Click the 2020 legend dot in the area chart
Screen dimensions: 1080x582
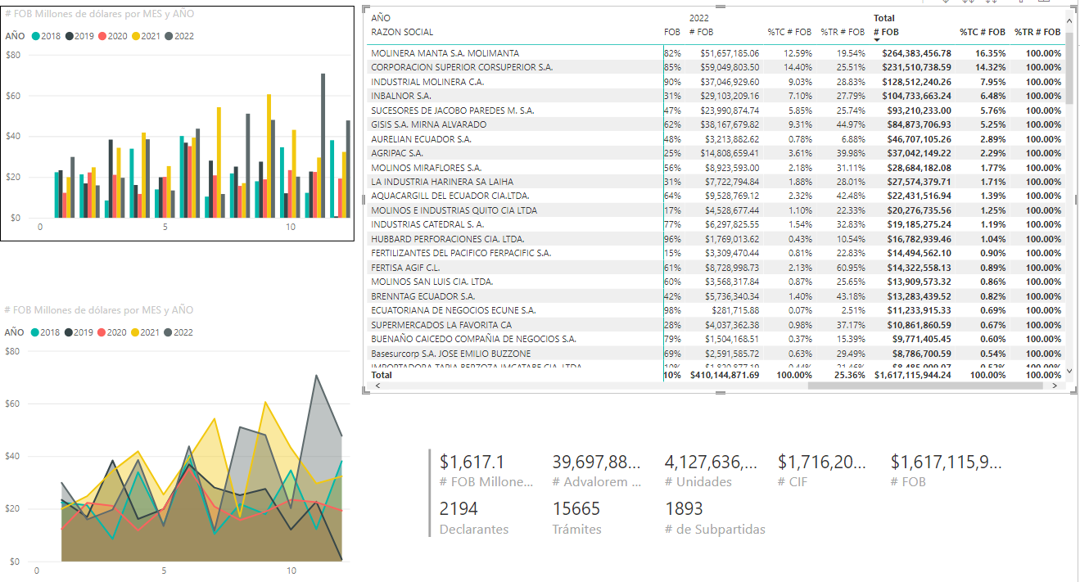tap(102, 332)
